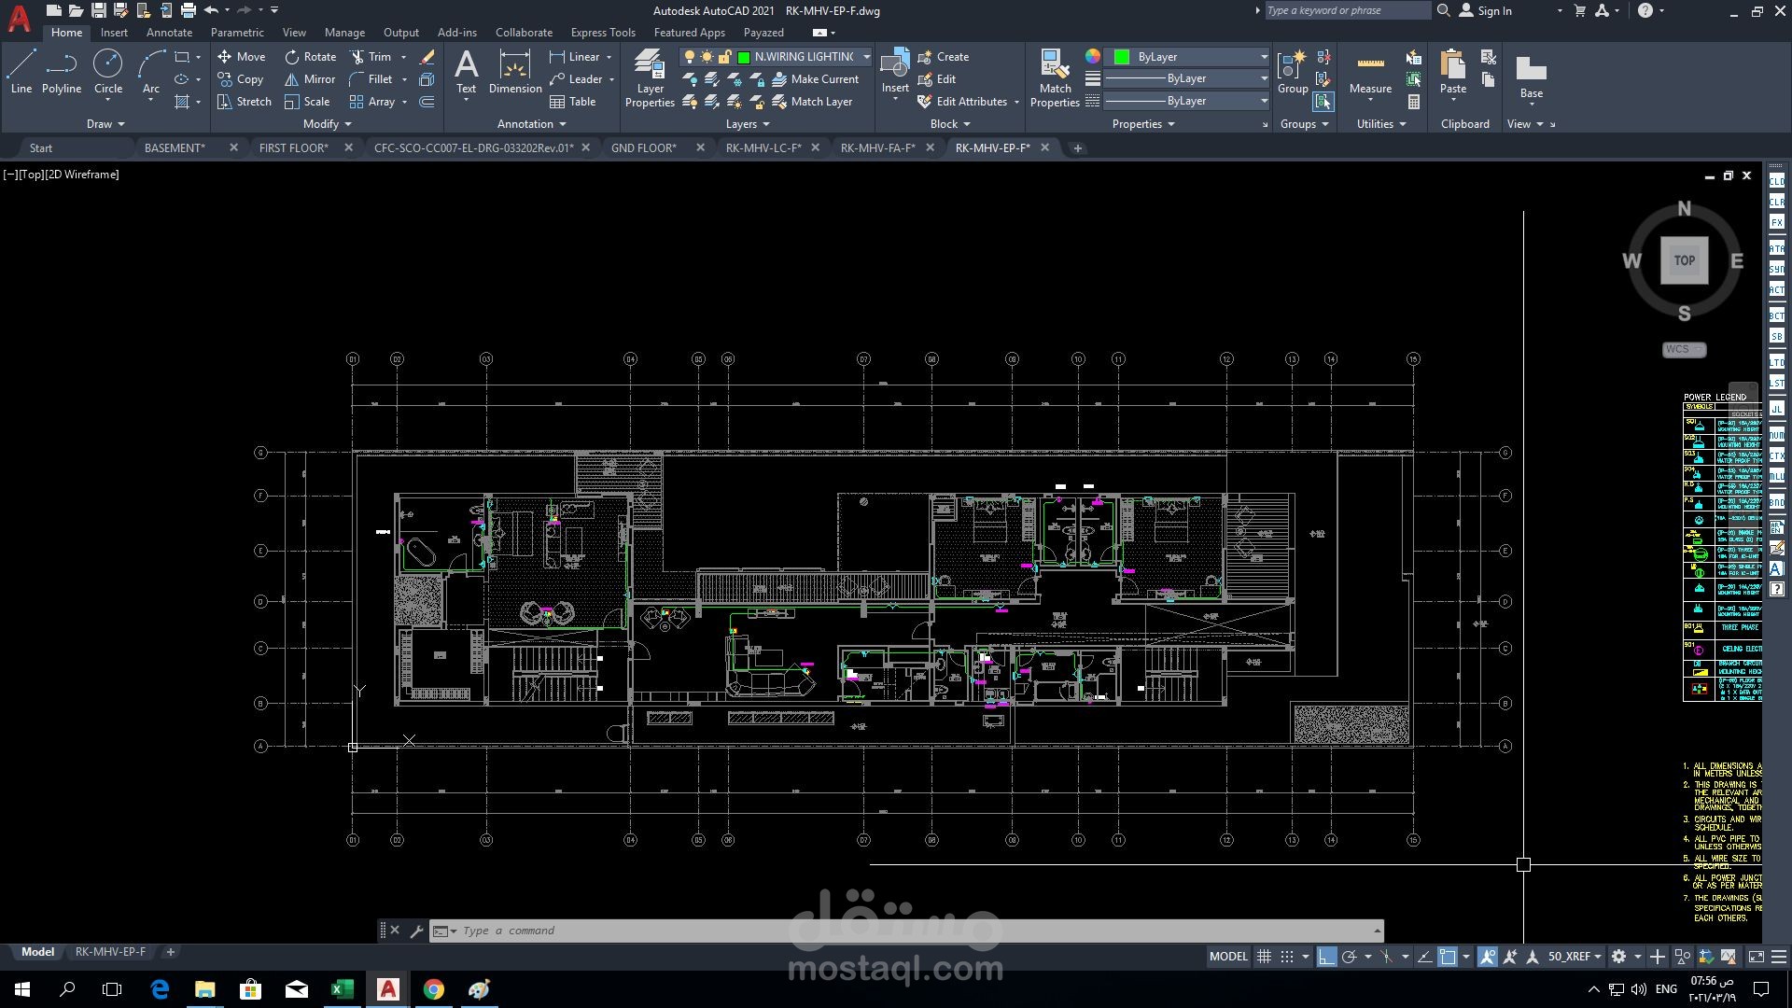Screen dimensions: 1792x1008
Task: Expand the Layers panel
Action: 748,124
